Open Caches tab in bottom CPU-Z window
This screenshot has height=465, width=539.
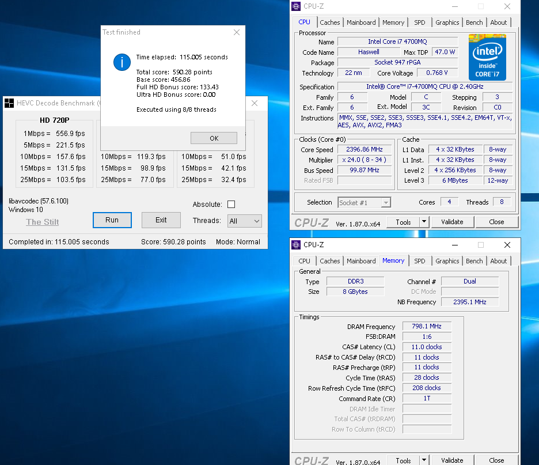329,261
